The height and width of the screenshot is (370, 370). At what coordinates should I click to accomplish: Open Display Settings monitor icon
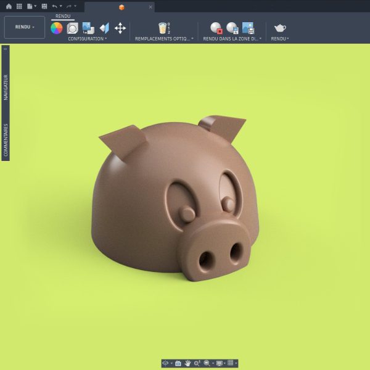click(x=220, y=363)
